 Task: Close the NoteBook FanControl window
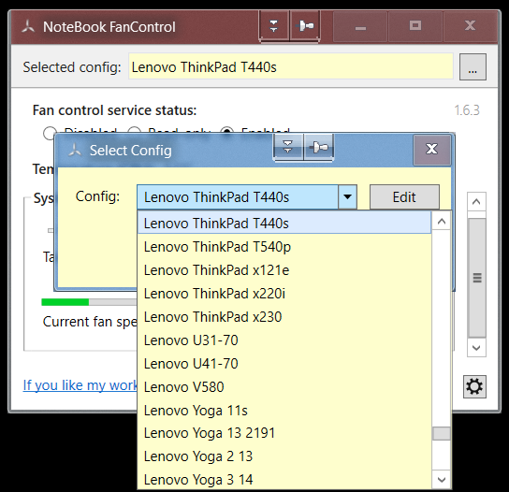point(470,27)
